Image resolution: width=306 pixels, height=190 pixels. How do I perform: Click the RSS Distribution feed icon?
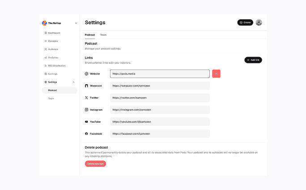[x=46, y=66]
